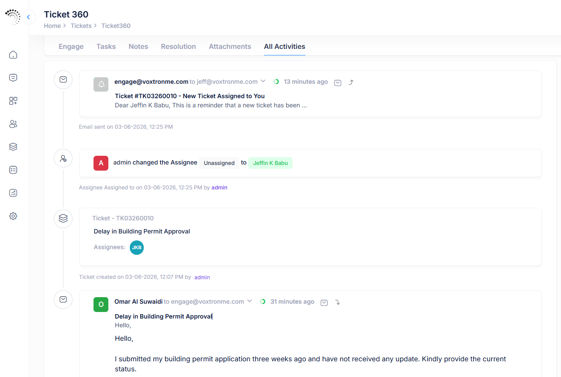Click sender engage@voxtronme.com in first email
Screen dimensions: 561x377
151,82
